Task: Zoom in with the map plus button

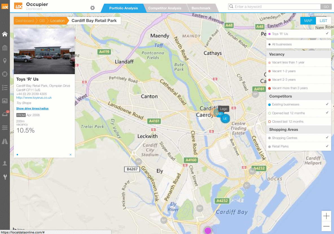Action: [x=326, y=216]
